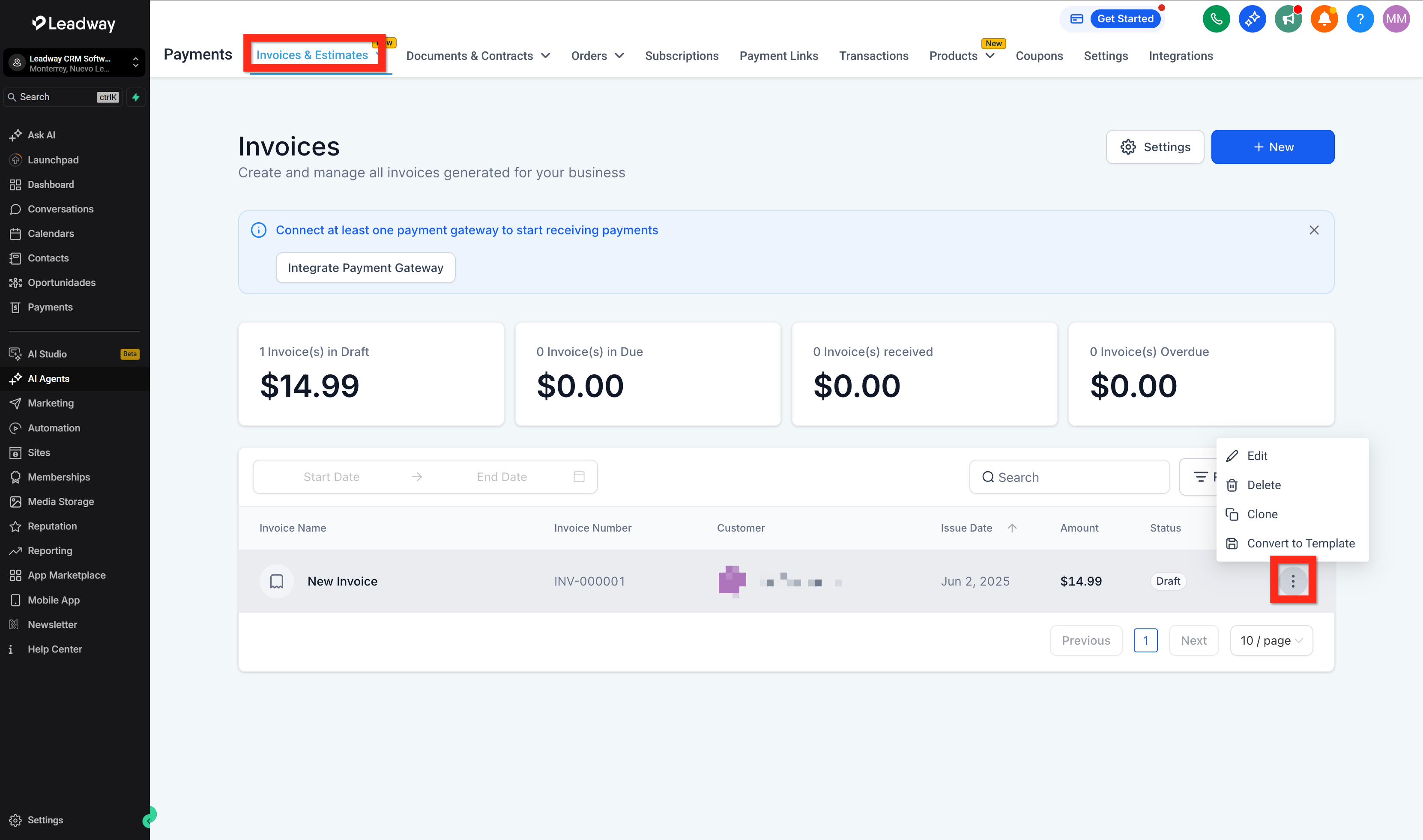Open the MM user avatar
Screen dimensions: 1423x840
(x=1396, y=19)
